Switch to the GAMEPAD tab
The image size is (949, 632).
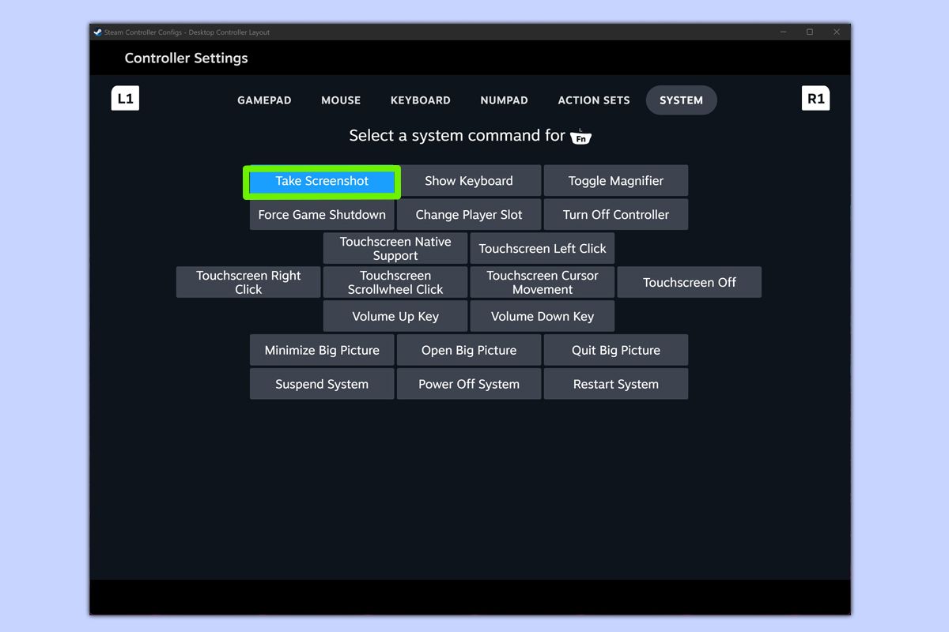263,100
